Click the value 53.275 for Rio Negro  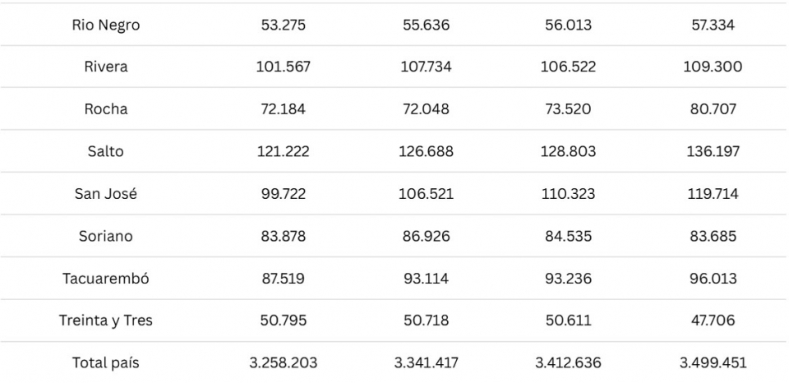[283, 25]
